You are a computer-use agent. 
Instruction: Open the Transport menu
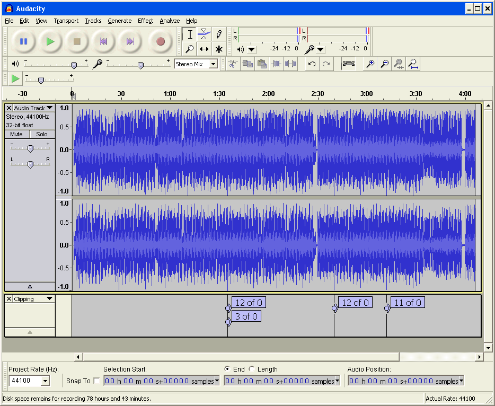pos(66,21)
